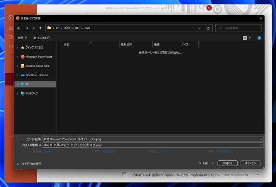Refresh the data folder view
Screen dimensions: 276x187
pos(208,28)
